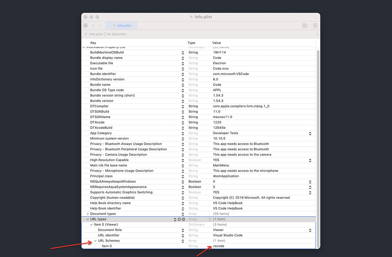Expand the Document types array
392x257 pixels.
tap(87, 214)
